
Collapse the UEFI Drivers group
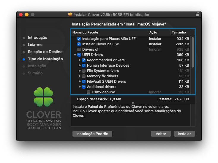[x=75, y=55]
